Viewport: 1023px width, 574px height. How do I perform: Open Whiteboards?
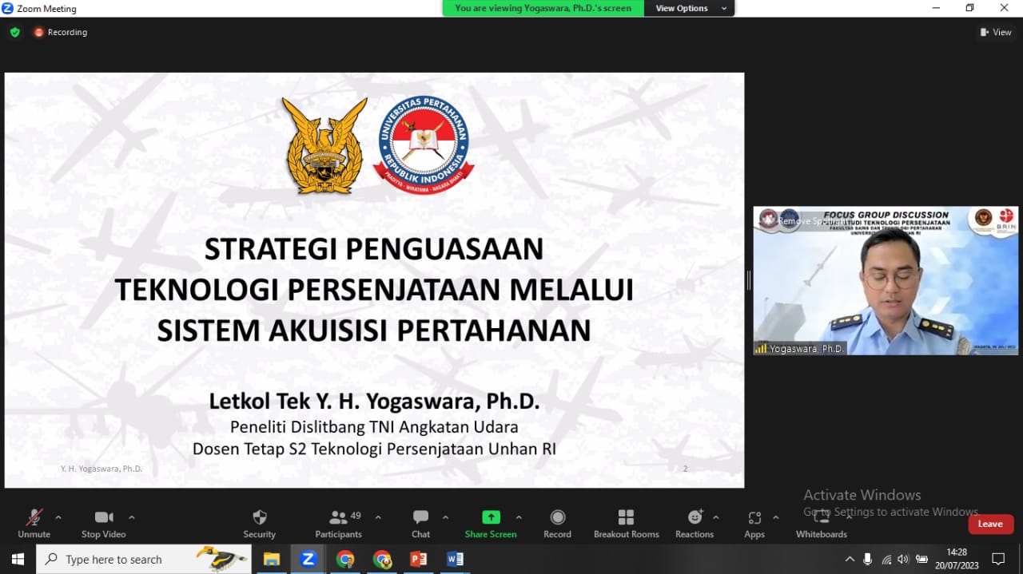tap(821, 524)
